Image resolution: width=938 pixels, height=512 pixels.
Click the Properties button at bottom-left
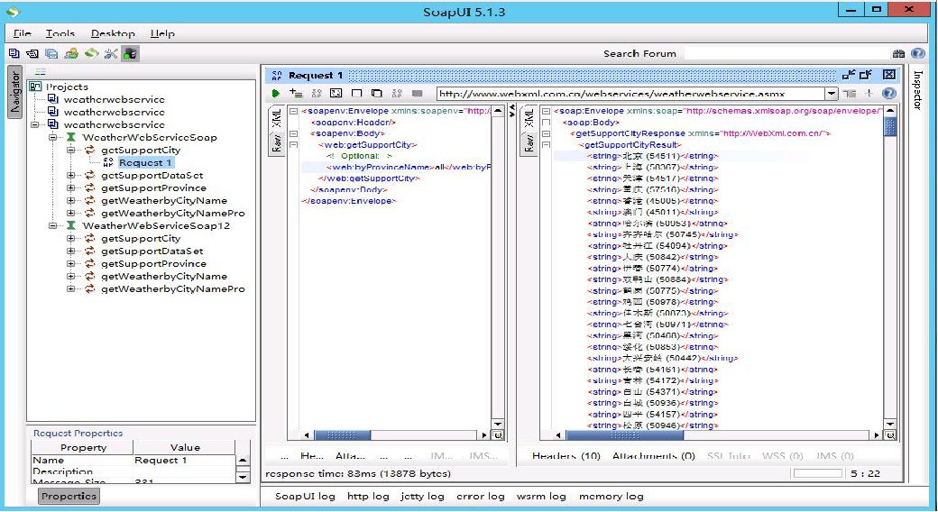tap(69, 496)
